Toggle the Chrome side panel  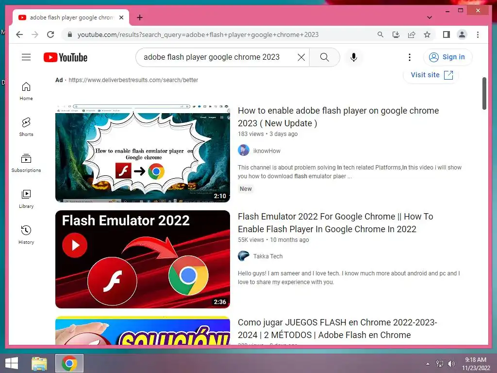(x=447, y=34)
